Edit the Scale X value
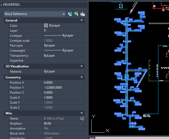This screenshot has width=169, height=139. click(64, 98)
